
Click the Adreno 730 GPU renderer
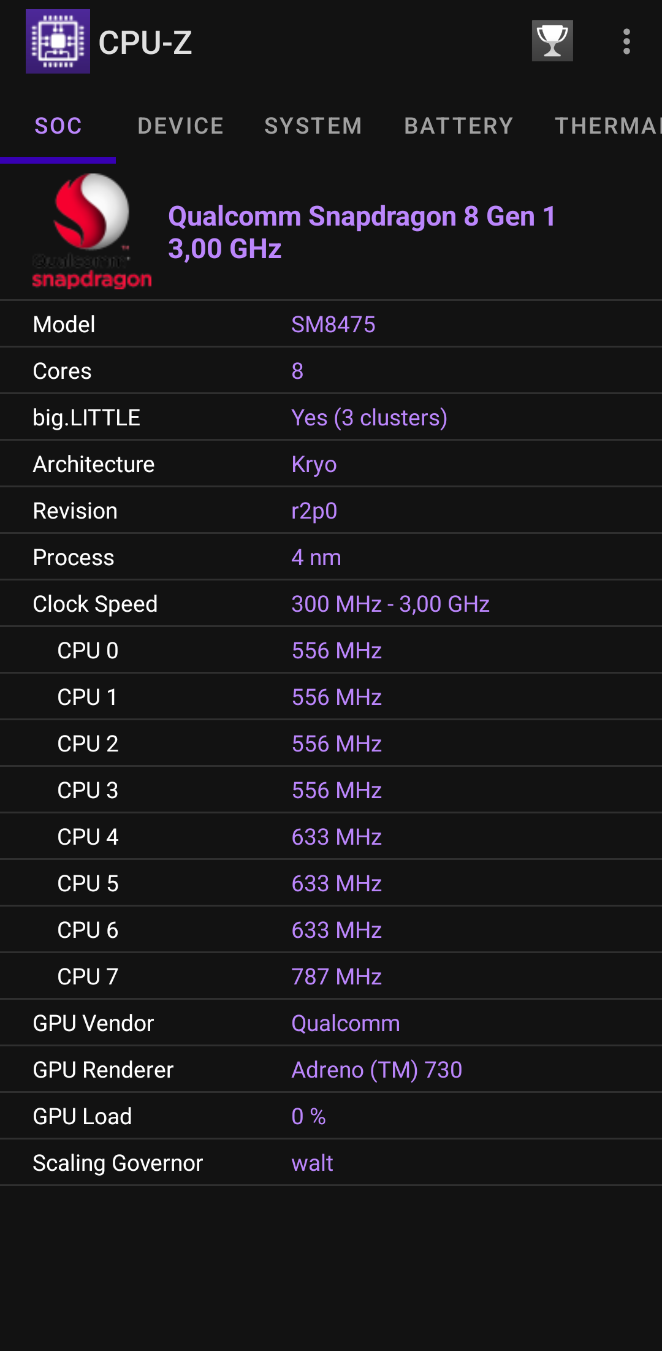point(378,1069)
